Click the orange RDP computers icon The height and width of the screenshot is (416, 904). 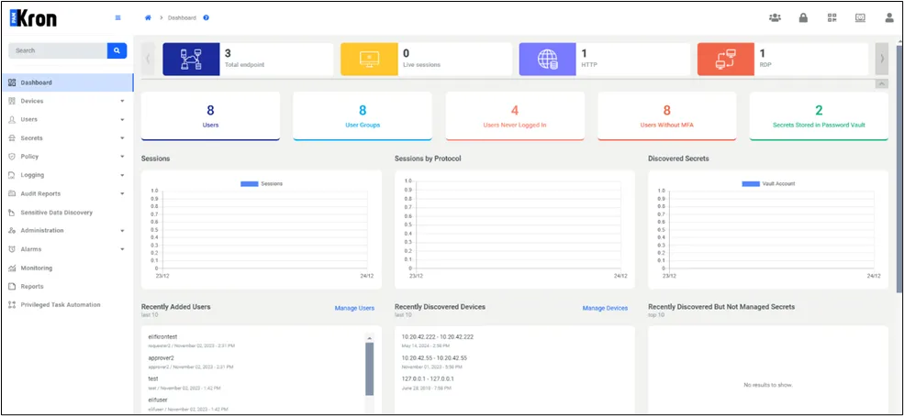click(x=726, y=60)
